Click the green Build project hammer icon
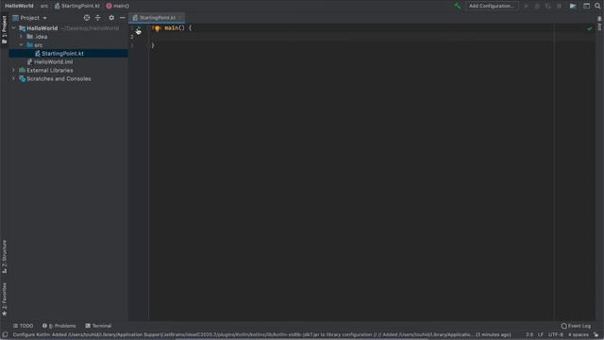The image size is (604, 340). click(457, 6)
